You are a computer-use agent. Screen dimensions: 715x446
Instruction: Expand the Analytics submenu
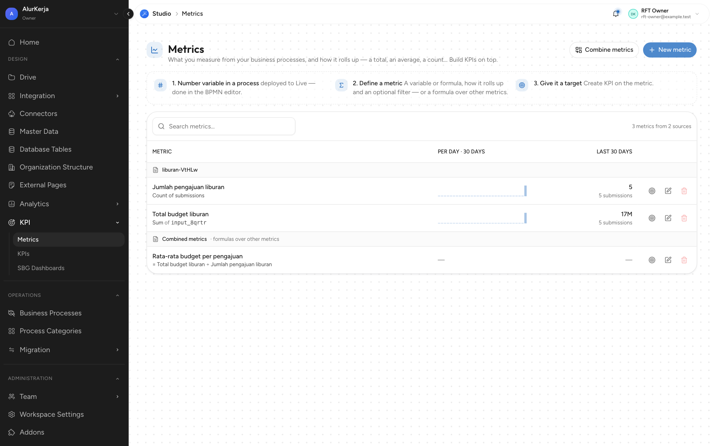118,204
